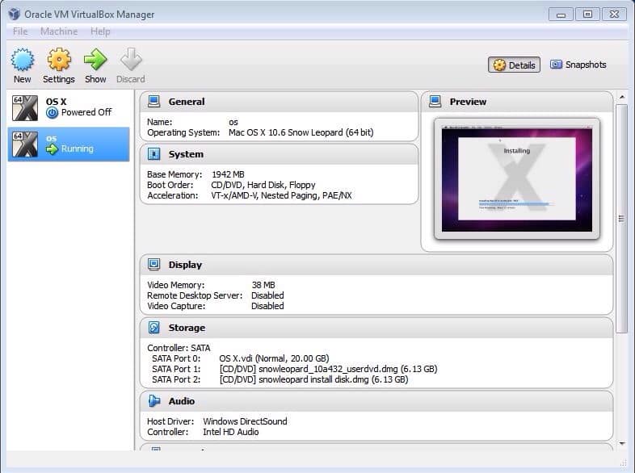
Task: Click the scrollbar up arrow
Action: (x=622, y=97)
